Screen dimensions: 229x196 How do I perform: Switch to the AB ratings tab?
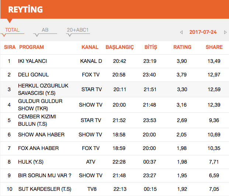click(x=45, y=30)
